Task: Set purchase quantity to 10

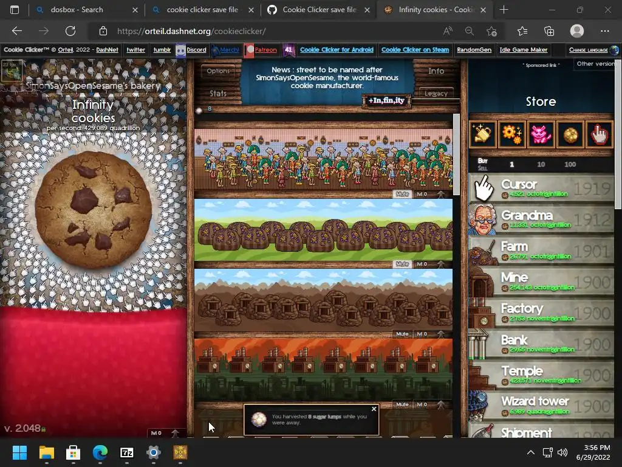Action: (x=541, y=164)
